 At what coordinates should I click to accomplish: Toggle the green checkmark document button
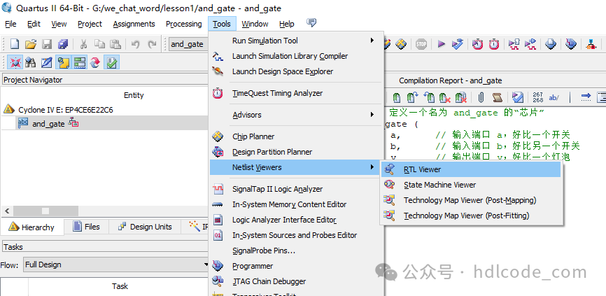(x=113, y=62)
